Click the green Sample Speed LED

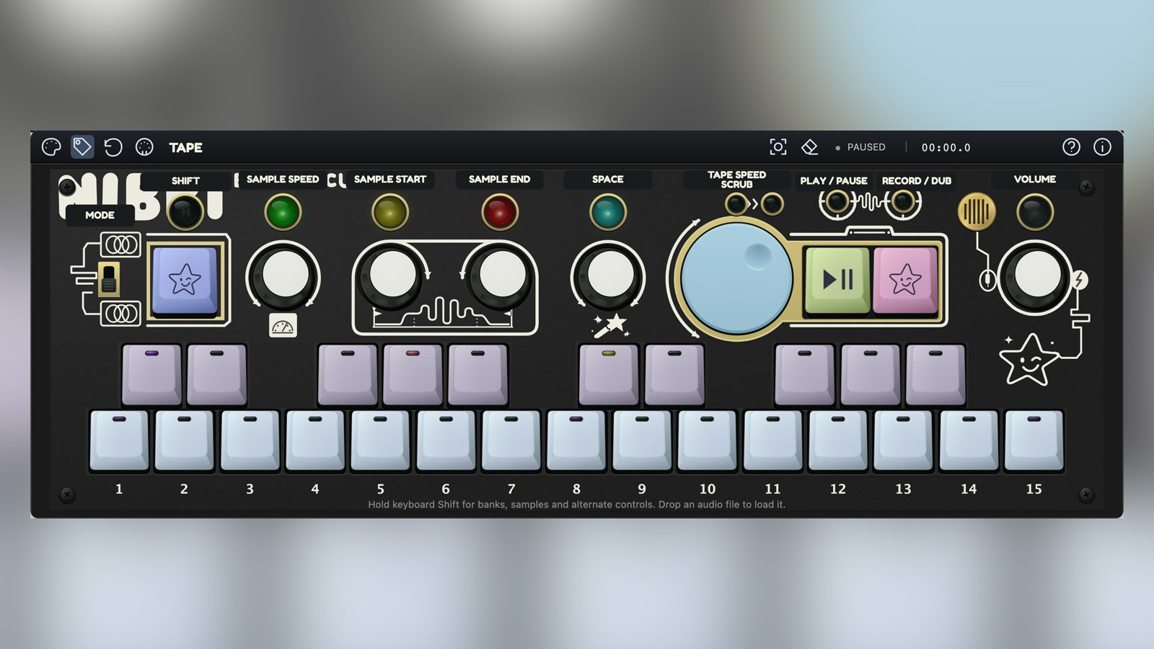click(283, 212)
